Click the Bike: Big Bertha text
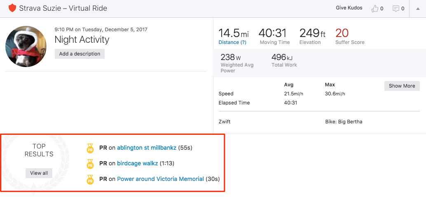 (x=344, y=122)
